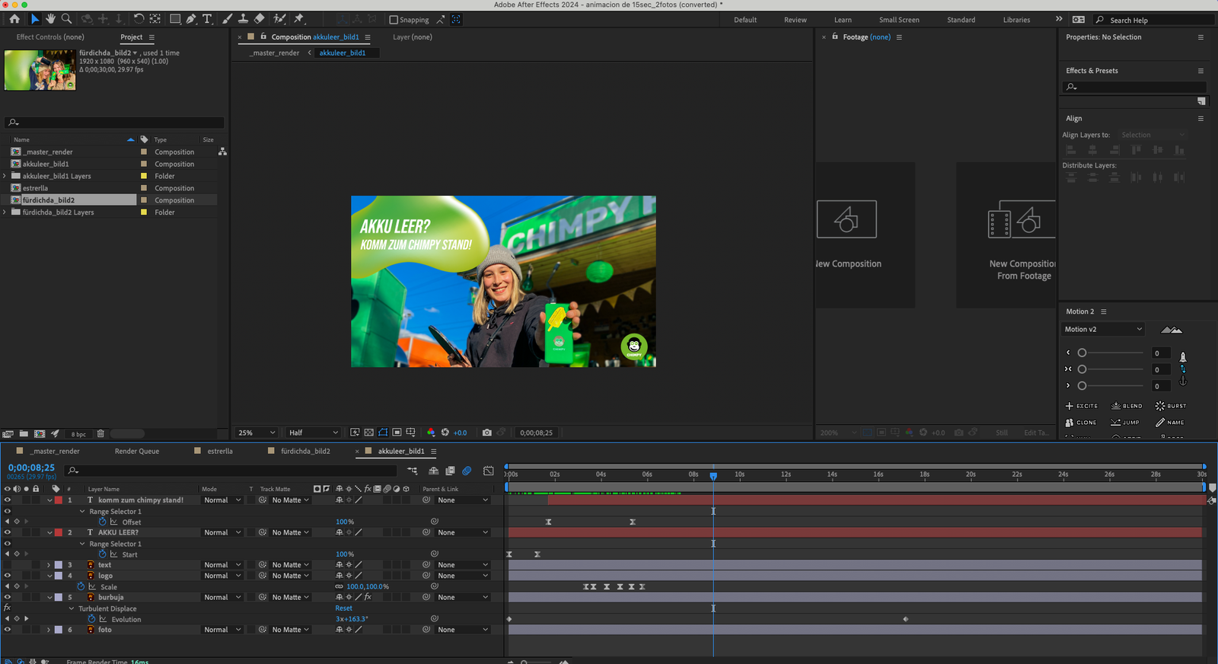This screenshot has width=1218, height=664.
Task: Toggle the shy layers icon in timeline
Action: tap(433, 471)
